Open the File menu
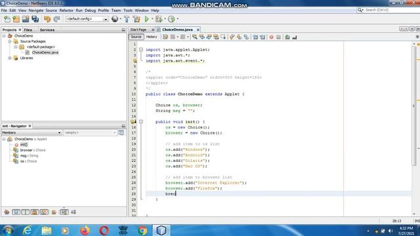The width and height of the screenshot is (420, 236). [4, 10]
